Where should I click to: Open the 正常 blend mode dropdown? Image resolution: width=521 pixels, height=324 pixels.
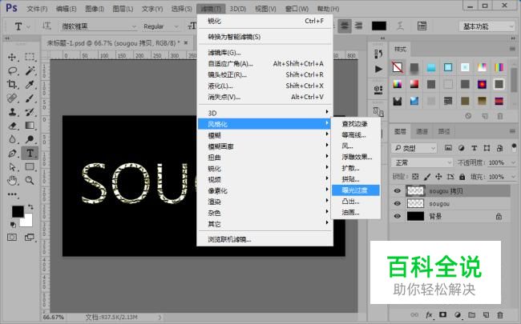422,162
